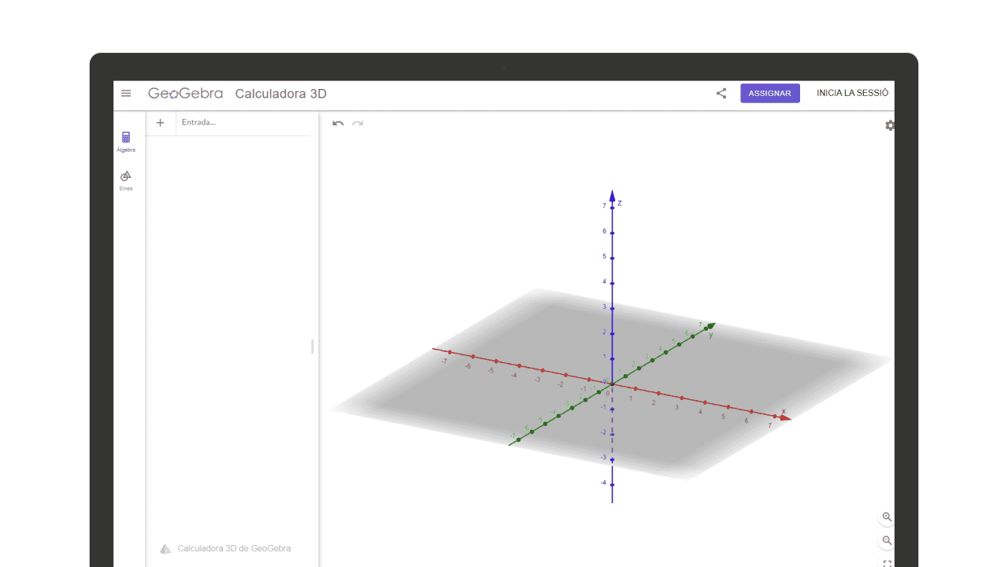Click the ASSIGNAR button

(x=769, y=93)
